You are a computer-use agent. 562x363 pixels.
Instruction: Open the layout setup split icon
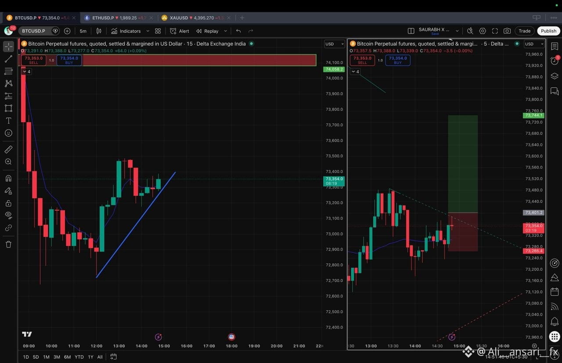pos(411,31)
